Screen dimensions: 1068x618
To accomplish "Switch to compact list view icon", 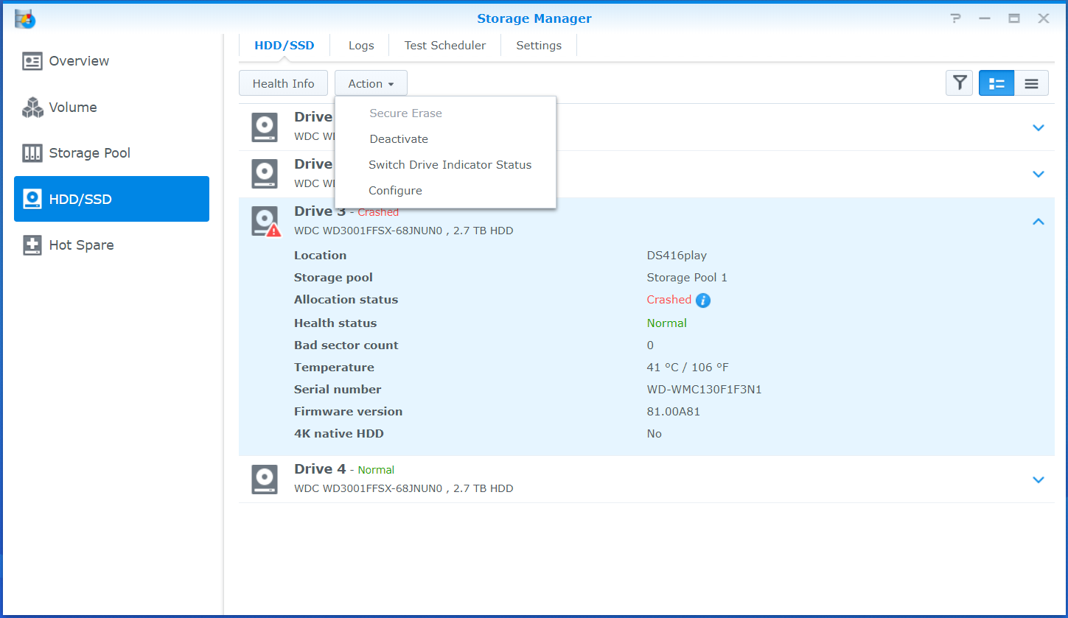I will [1031, 83].
